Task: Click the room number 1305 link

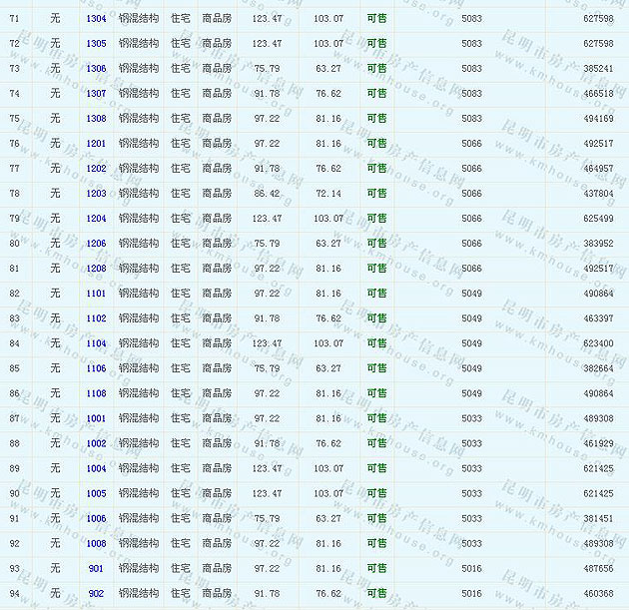Action: (96, 44)
